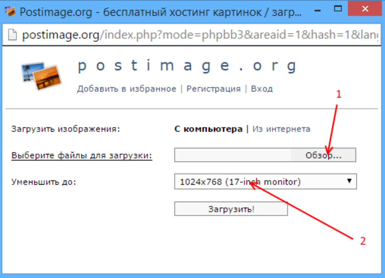Follow the Вход login link
The width and height of the screenshot is (385, 278).
[262, 89]
